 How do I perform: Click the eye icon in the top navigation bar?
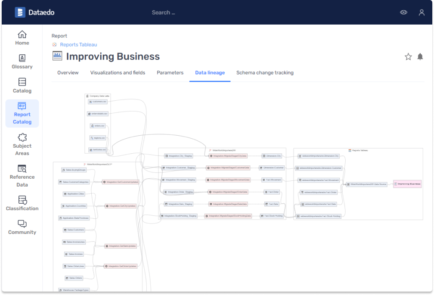pos(403,12)
